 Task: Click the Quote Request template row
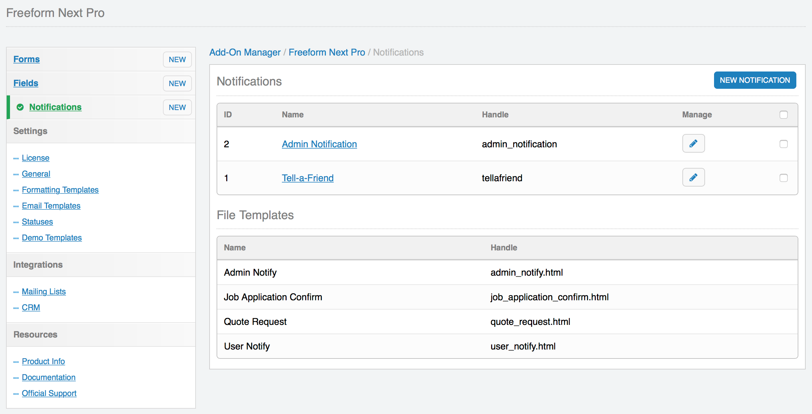coord(507,322)
